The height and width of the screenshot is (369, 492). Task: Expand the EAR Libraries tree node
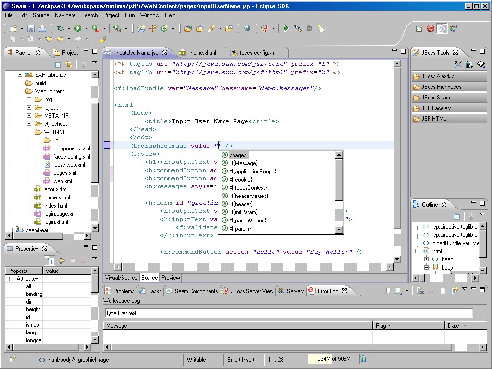click(x=20, y=75)
